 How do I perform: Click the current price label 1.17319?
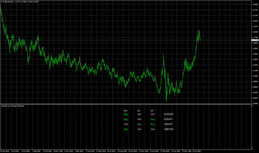255,40
